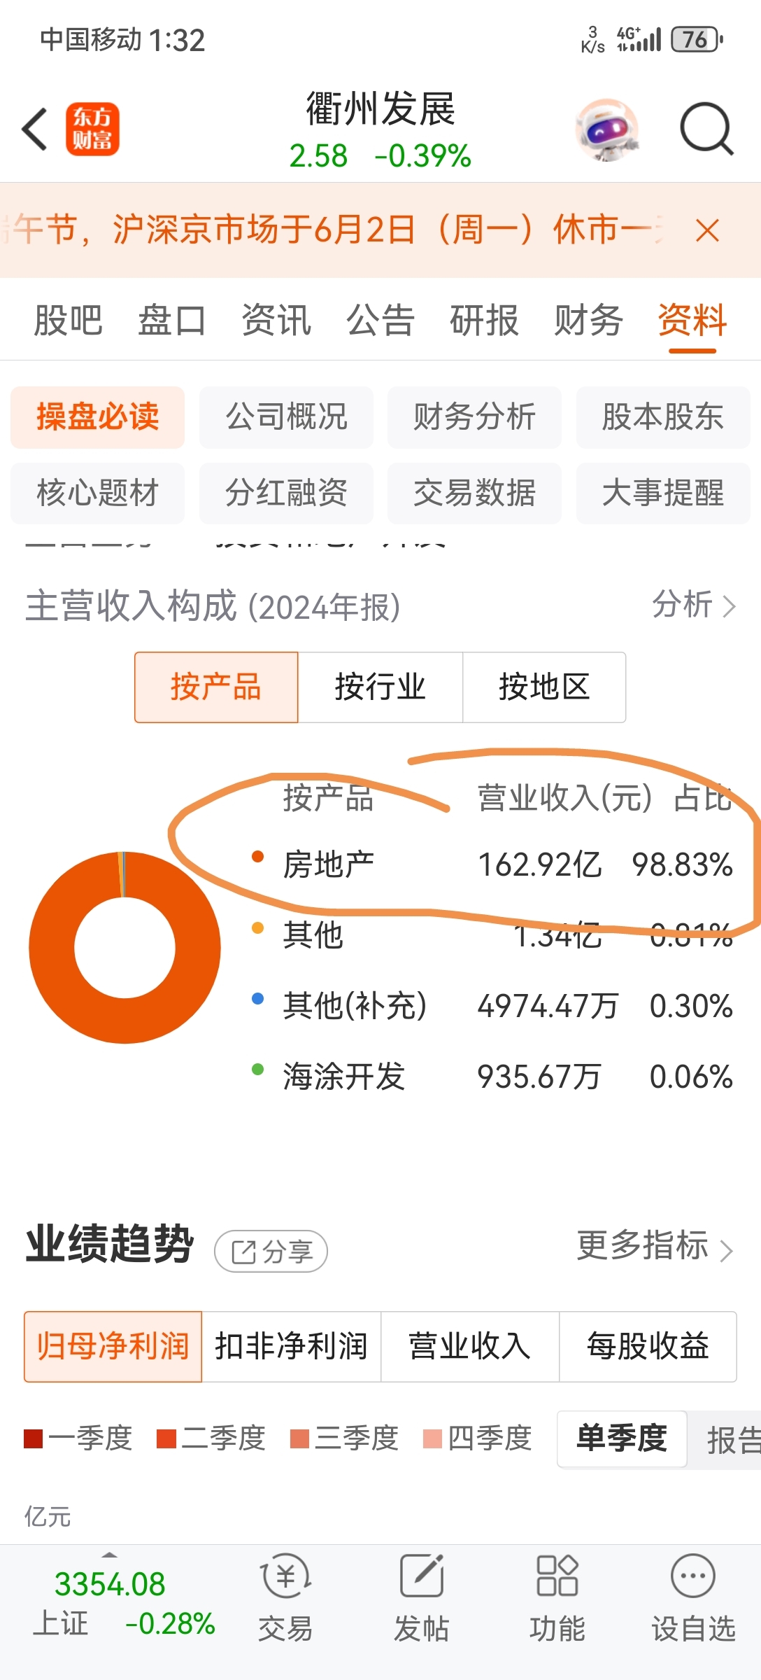761x1680 pixels.
Task: Open the search magnifier icon
Action: coord(706,129)
